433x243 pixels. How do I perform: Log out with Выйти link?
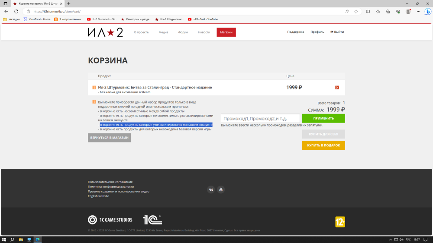(337, 32)
